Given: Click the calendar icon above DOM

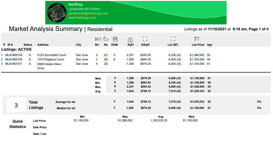Looking at the screenshot, I should (115, 39).
